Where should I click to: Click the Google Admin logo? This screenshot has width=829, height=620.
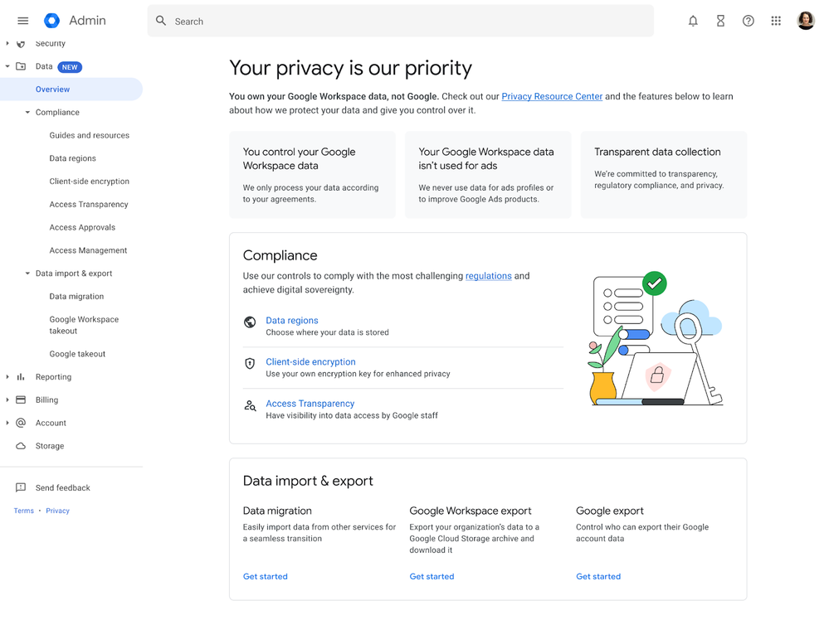(x=51, y=21)
